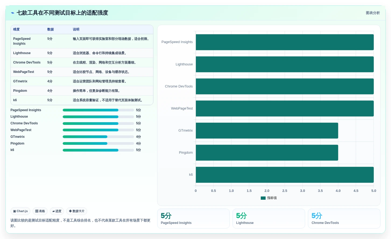Viewport: 391px width, 239px height.
Task: Click the GTmetrix table row name
Action: 20,81
